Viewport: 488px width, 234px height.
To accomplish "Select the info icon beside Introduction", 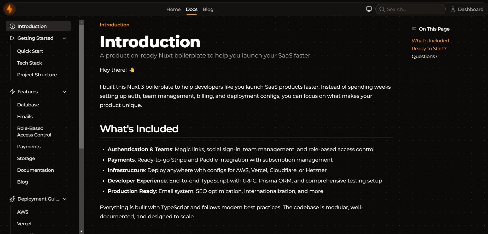I will [12, 26].
